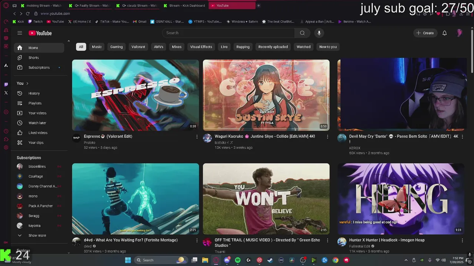Go back with browser back arrow
Screen dimensions: 474x266
click(x=14, y=14)
